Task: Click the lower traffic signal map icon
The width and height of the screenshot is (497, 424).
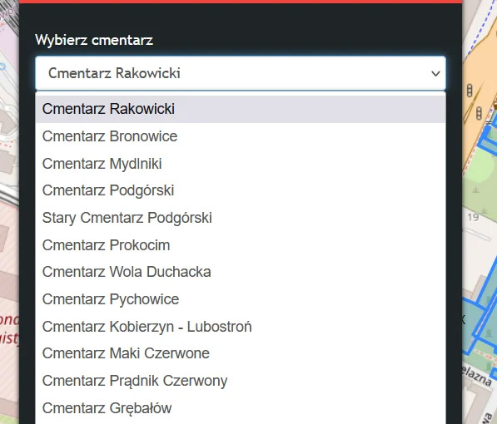Action: (479, 113)
